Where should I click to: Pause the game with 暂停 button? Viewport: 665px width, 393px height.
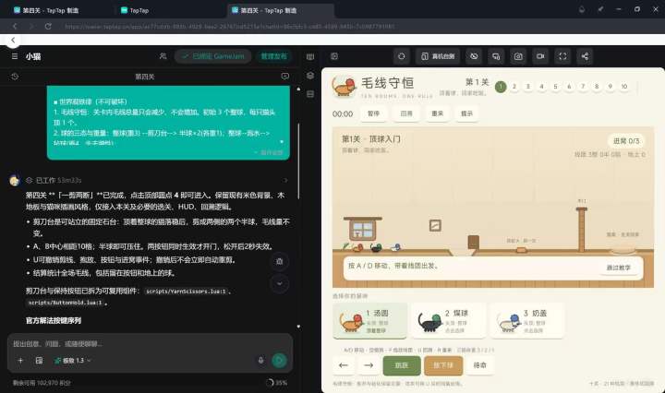(373, 113)
